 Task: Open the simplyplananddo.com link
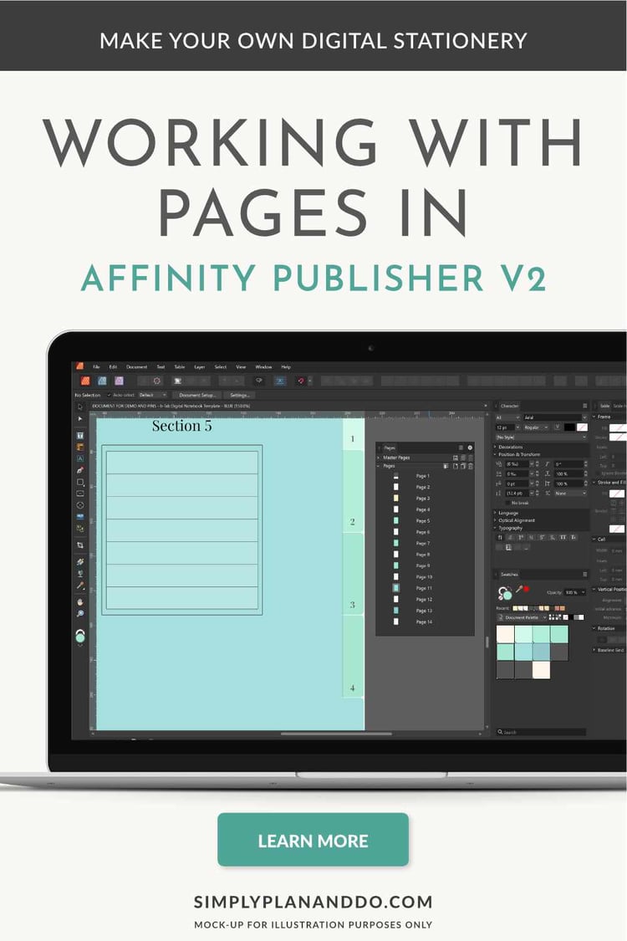point(313,902)
